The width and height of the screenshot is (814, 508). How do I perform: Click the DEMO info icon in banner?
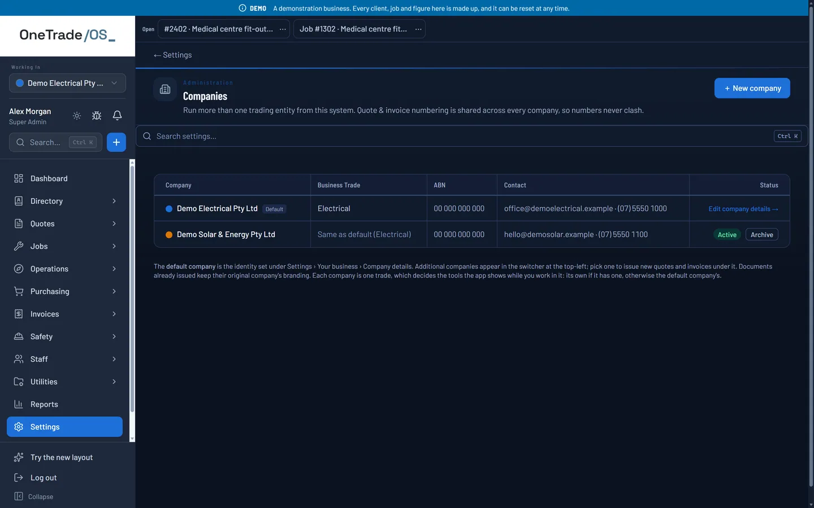243,8
